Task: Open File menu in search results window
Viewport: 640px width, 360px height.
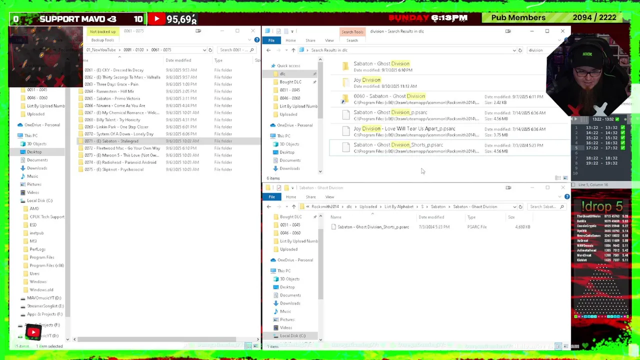Action: pyautogui.click(x=271, y=40)
